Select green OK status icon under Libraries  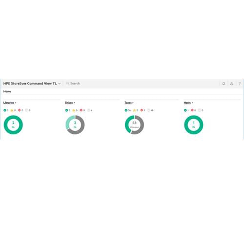[x=5, y=110]
